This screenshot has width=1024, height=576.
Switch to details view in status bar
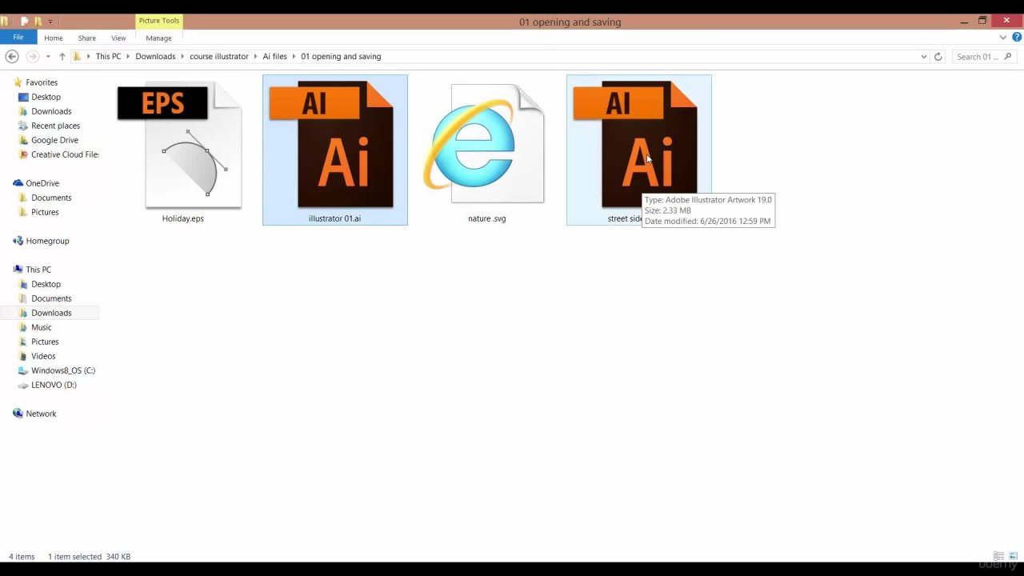click(x=998, y=556)
